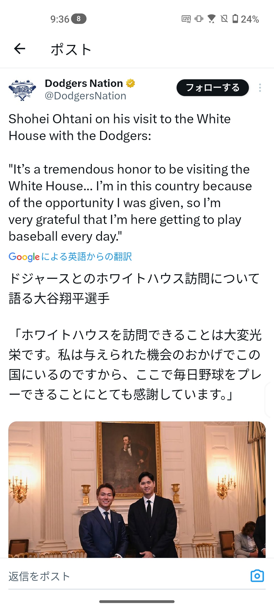Tap the Dodgers Nation display name
Image resolution: width=274 pixels, height=610 pixels.
coord(84,83)
